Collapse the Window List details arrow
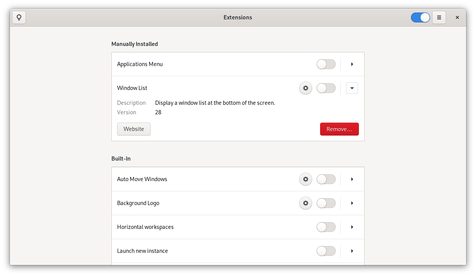The width and height of the screenshot is (476, 276). point(352,88)
